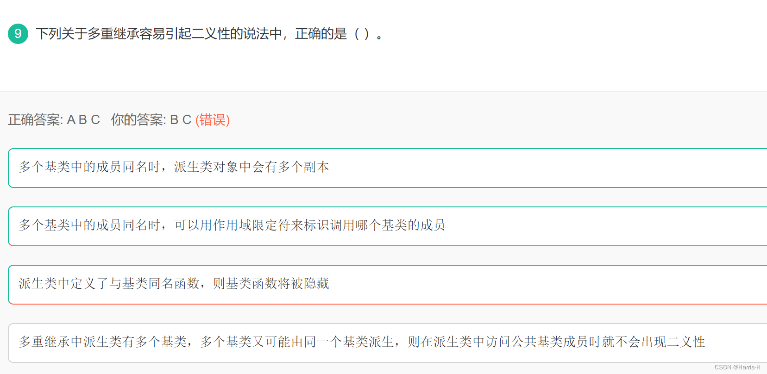
Task: Click letter B in your answer
Action: pyautogui.click(x=174, y=120)
